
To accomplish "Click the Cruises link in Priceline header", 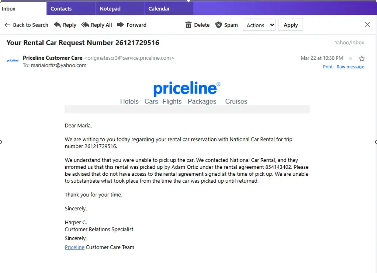I will click(x=236, y=101).
